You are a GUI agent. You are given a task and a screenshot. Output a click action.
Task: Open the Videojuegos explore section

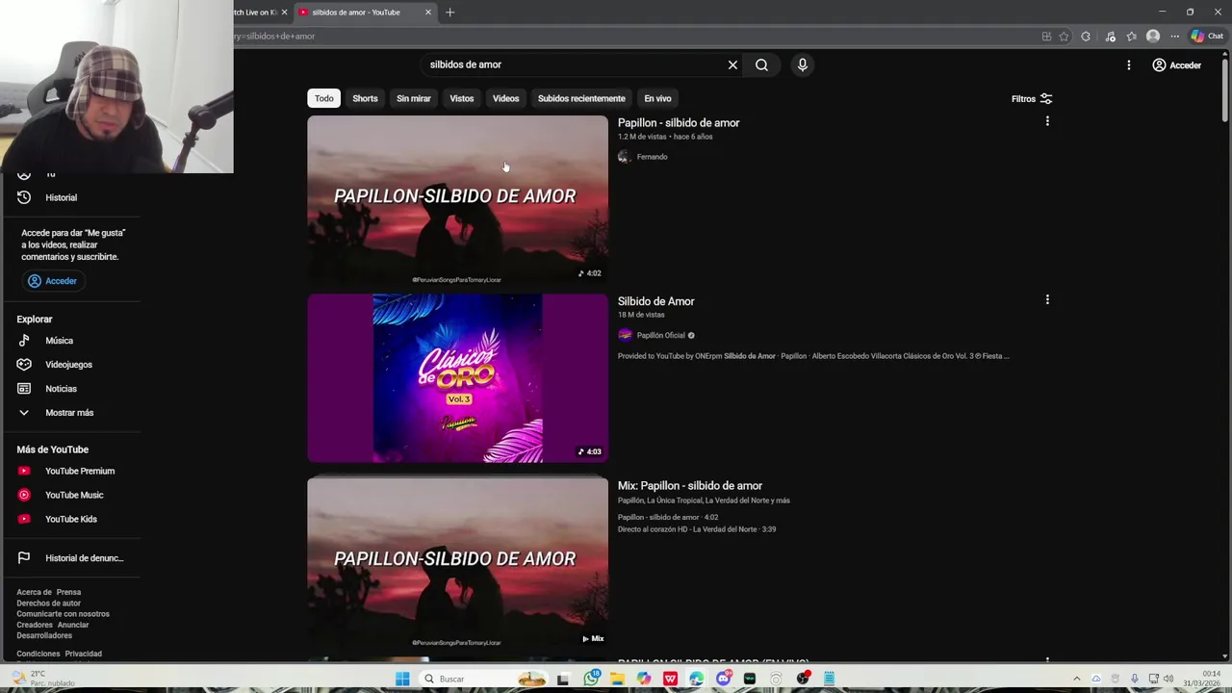tap(68, 365)
